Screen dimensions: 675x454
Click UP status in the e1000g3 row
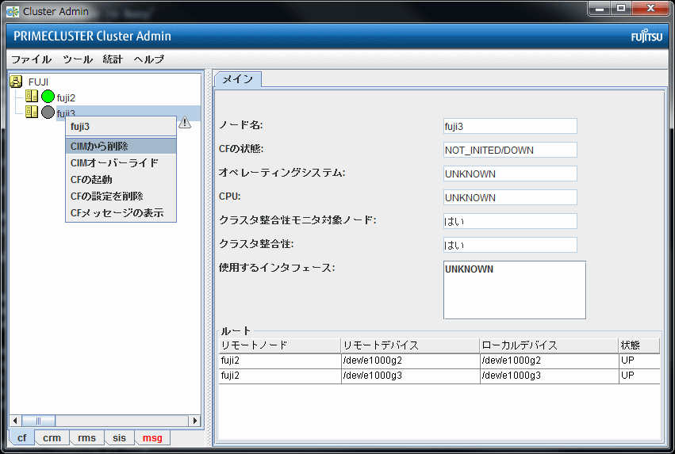click(639, 376)
